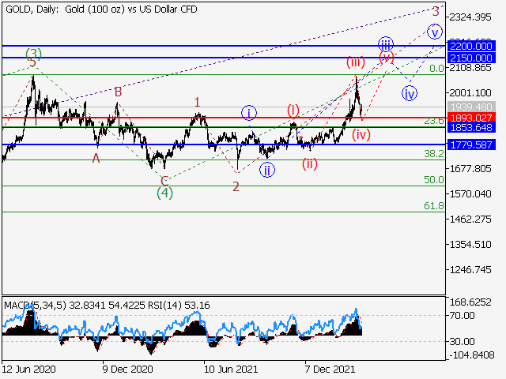
Task: Select the red (ii) wave label
Action: (x=310, y=164)
